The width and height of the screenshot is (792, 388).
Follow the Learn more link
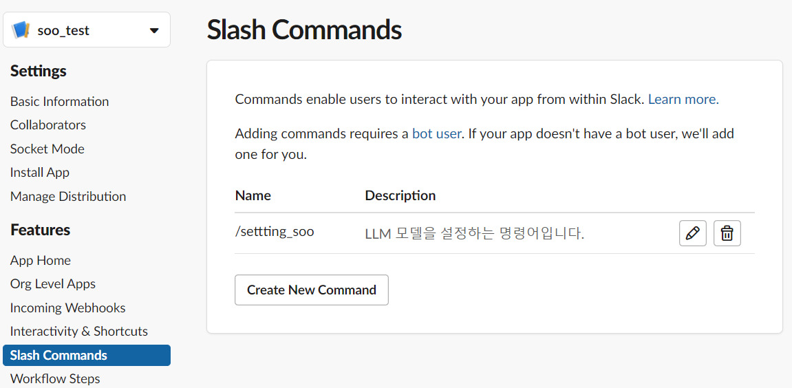(x=683, y=99)
